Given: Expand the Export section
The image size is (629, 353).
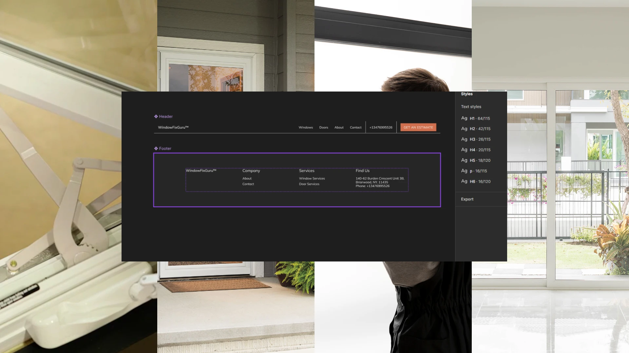Looking at the screenshot, I should click(x=467, y=199).
